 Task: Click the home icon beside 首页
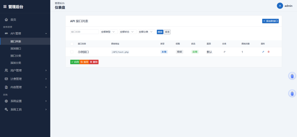6,20
